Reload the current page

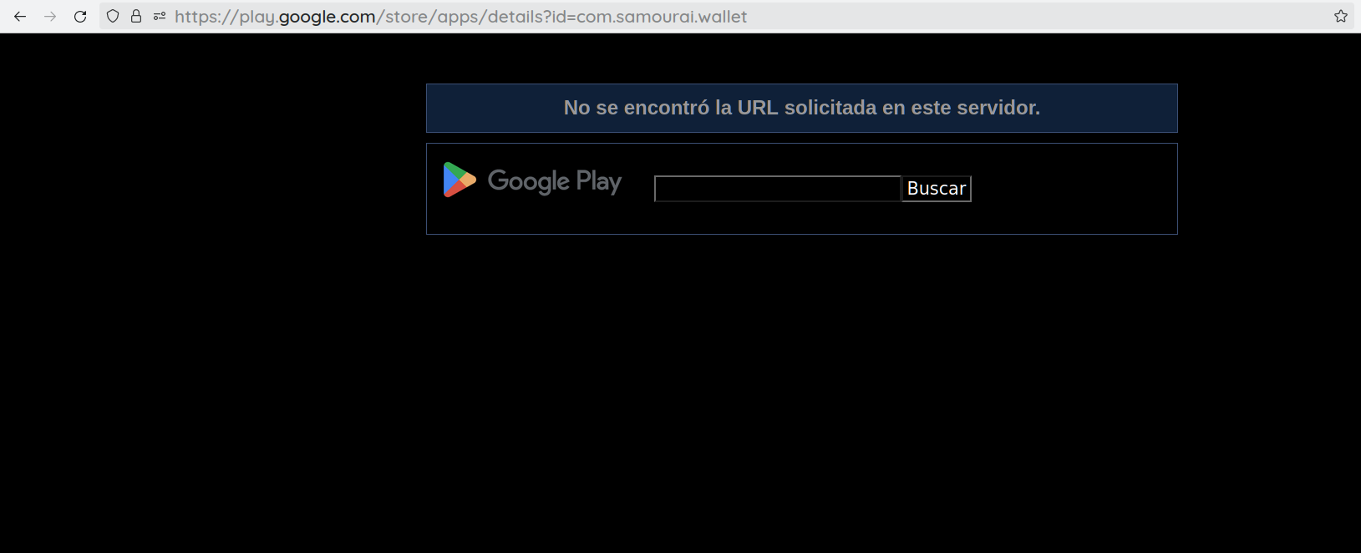pos(80,17)
